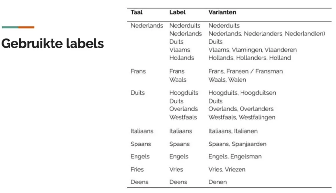This screenshot has height=193, width=336.
Task: Select the "Frans, Fransen / Fransman" variants
Action: tap(245, 71)
